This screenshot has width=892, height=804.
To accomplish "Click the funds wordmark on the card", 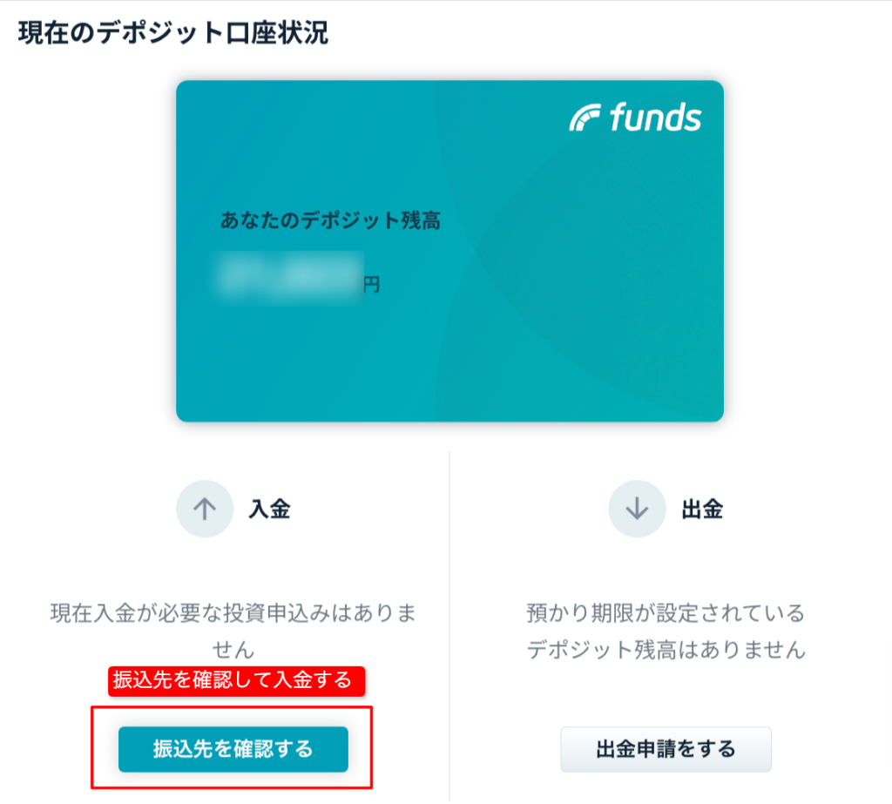I will coord(655,118).
